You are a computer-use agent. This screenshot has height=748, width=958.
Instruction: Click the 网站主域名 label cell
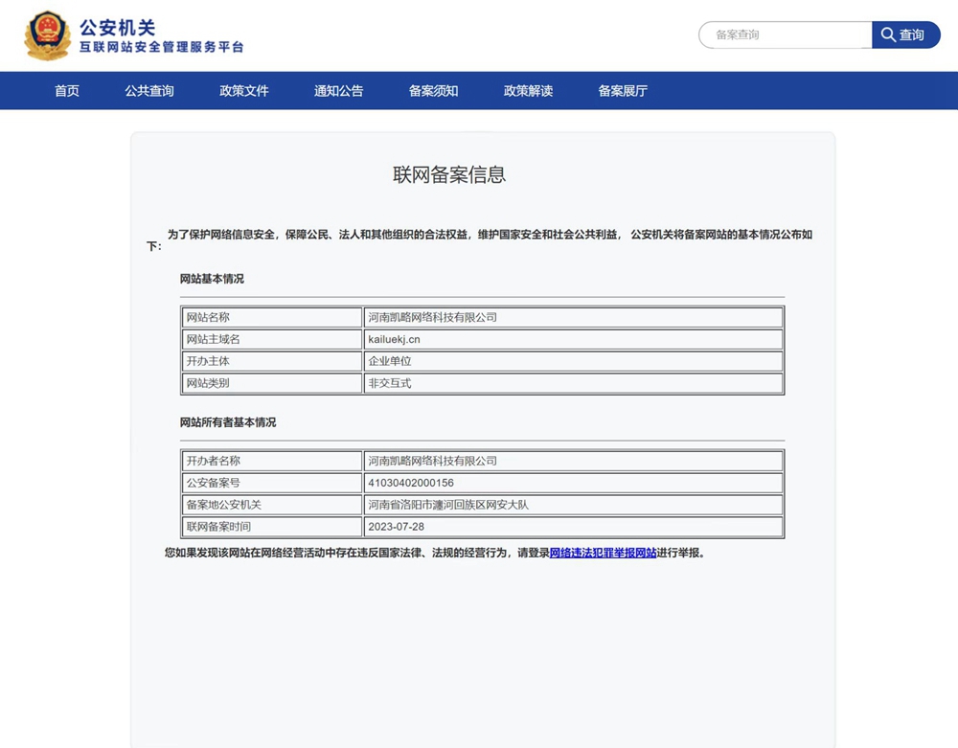272,339
